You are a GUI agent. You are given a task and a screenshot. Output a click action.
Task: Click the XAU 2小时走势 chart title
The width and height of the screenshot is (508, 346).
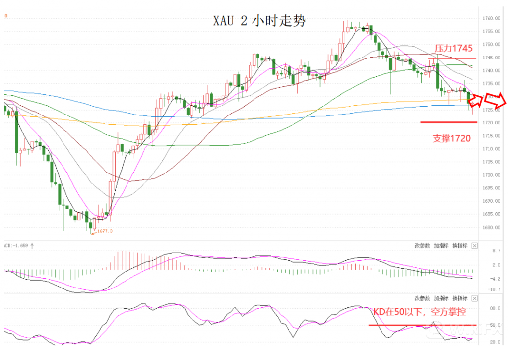[x=259, y=21]
